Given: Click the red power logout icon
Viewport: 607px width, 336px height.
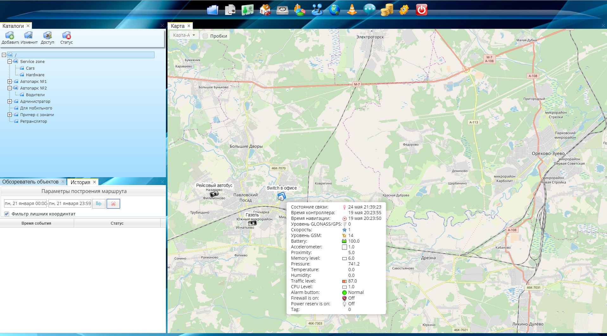Looking at the screenshot, I should 421,10.
